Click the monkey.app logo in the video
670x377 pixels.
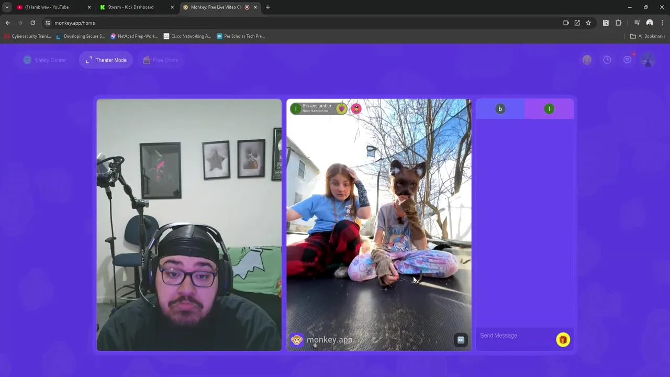click(x=322, y=340)
